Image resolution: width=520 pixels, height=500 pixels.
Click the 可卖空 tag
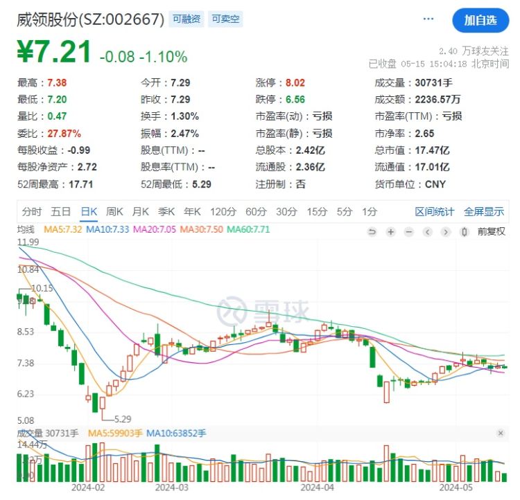225,19
